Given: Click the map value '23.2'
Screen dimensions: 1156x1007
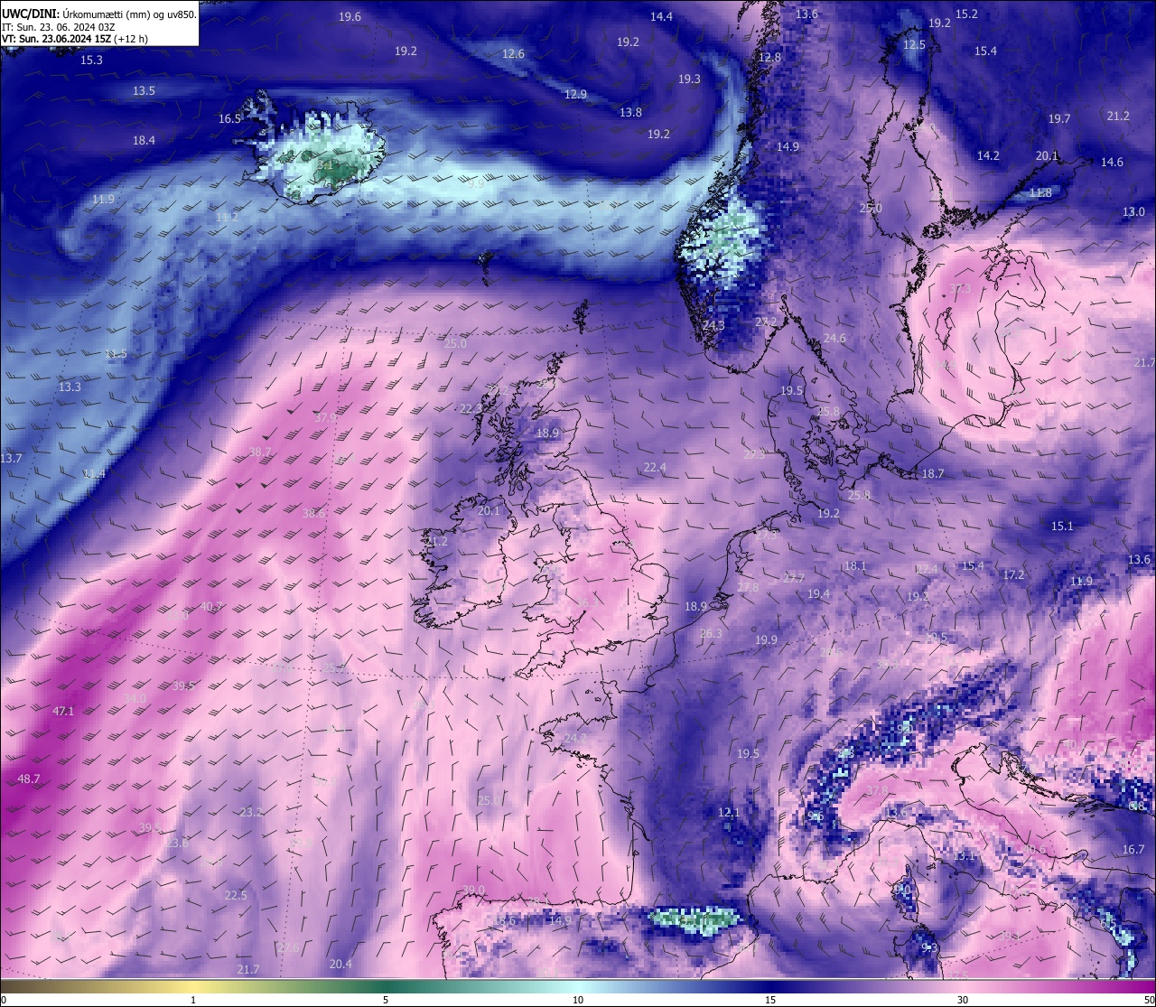Looking at the screenshot, I should (x=251, y=812).
